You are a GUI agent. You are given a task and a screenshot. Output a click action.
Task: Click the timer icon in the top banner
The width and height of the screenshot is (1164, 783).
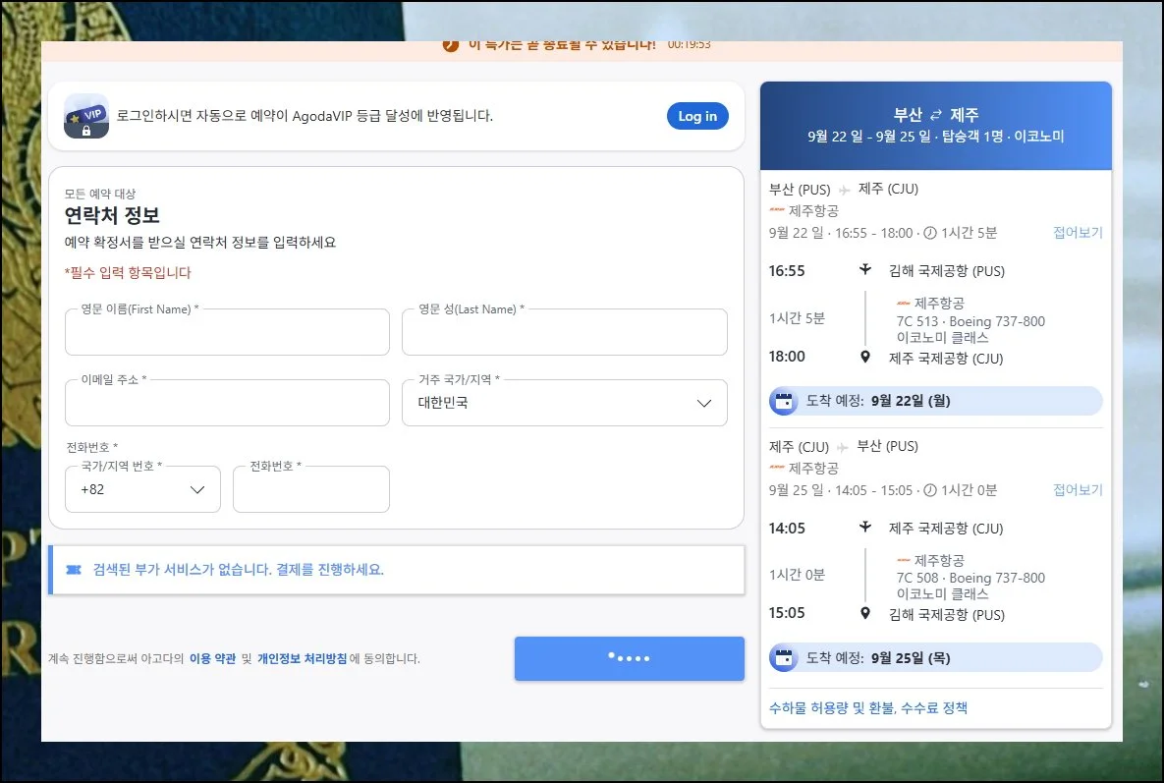click(x=451, y=45)
